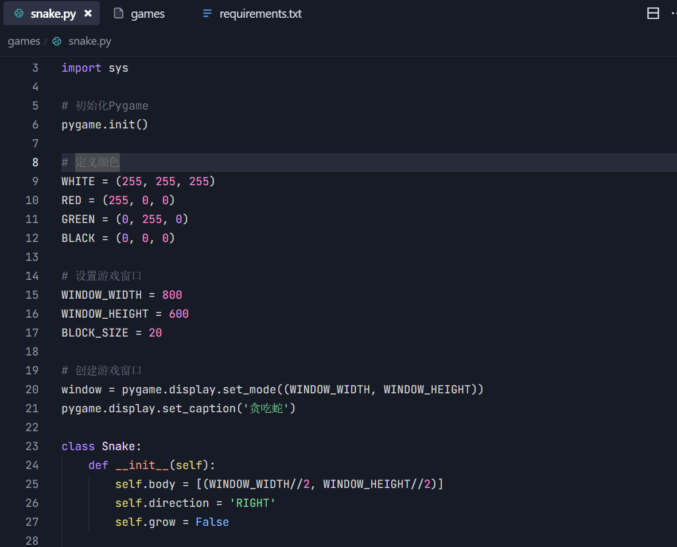Viewport: 677px width, 547px height.
Task: Click line number 23 in the gutter
Action: click(32, 446)
